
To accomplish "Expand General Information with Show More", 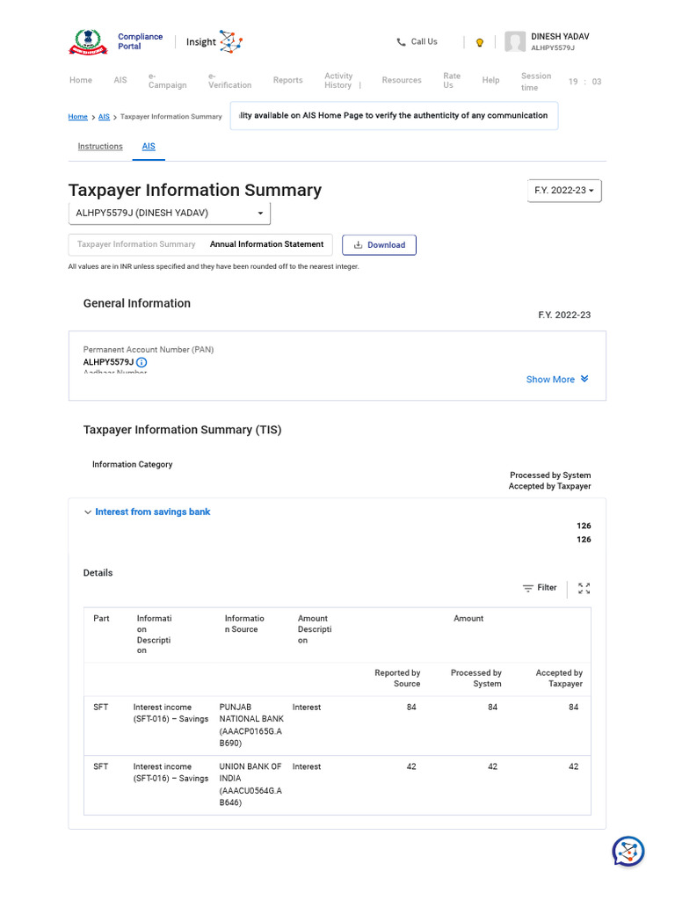I will [557, 380].
